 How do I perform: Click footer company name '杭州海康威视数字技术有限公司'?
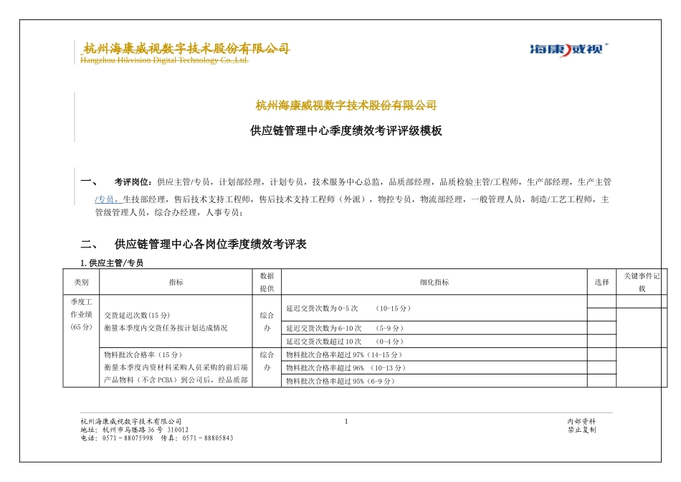coord(130,421)
